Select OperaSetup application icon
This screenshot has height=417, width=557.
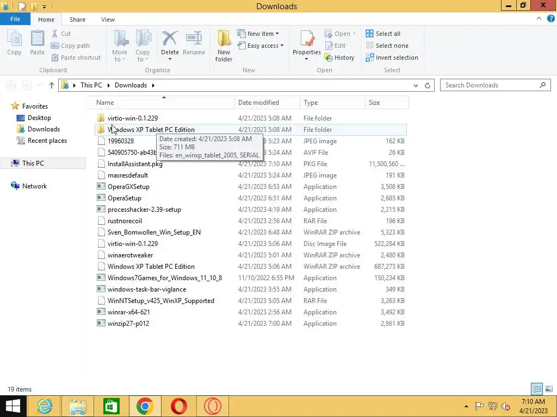click(101, 198)
